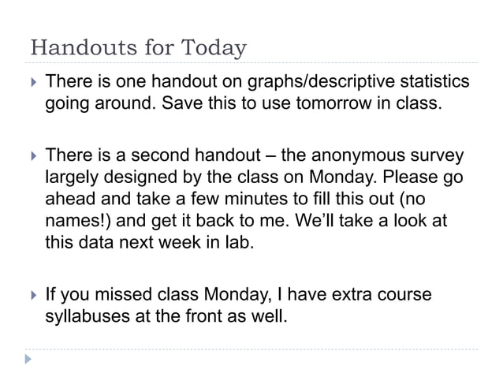Screen dimensions: 503x377
Task: Click the words anonymous survey
Action: 388,155
